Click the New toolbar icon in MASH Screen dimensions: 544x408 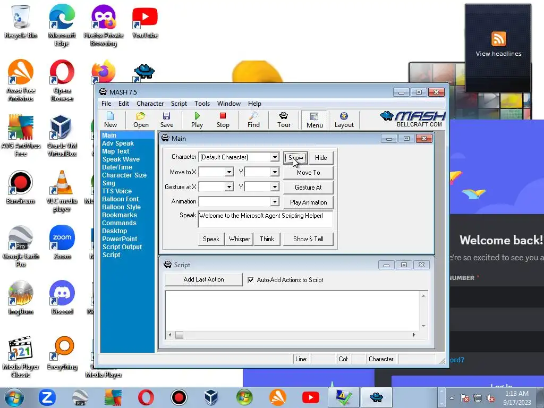point(110,120)
